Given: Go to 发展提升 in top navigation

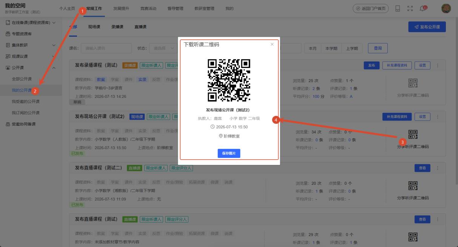Looking at the screenshot, I should (x=121, y=9).
